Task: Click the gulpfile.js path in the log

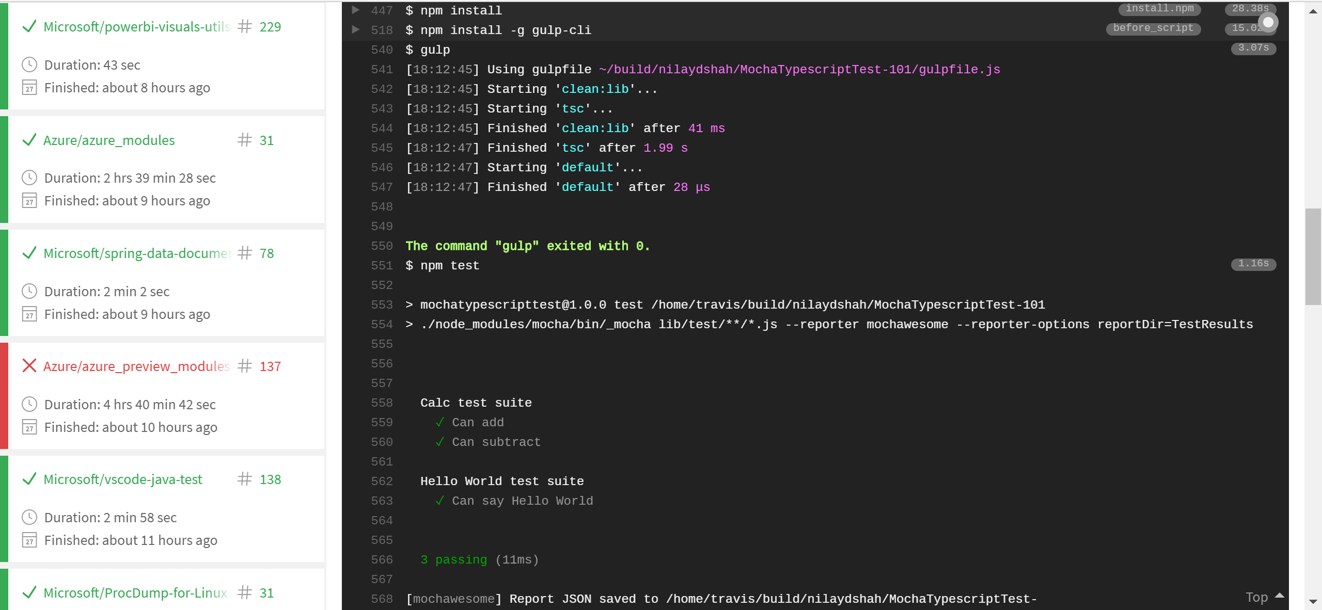Action: pyautogui.click(x=799, y=70)
